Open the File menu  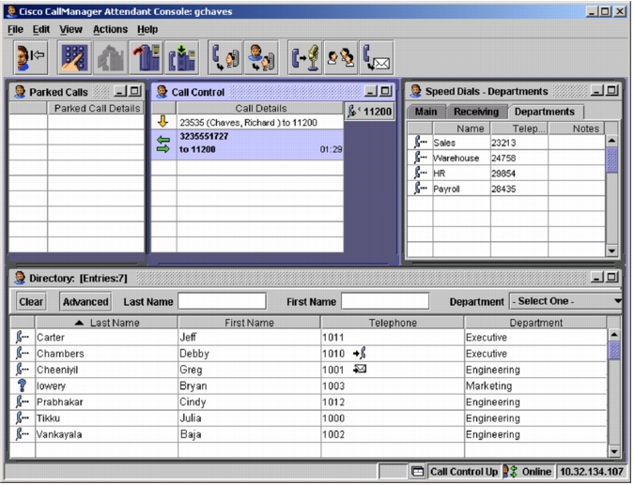tap(15, 29)
